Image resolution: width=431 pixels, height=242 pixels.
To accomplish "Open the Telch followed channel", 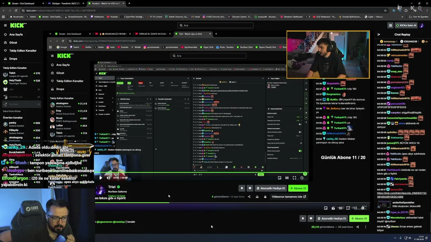I will pos(21,74).
